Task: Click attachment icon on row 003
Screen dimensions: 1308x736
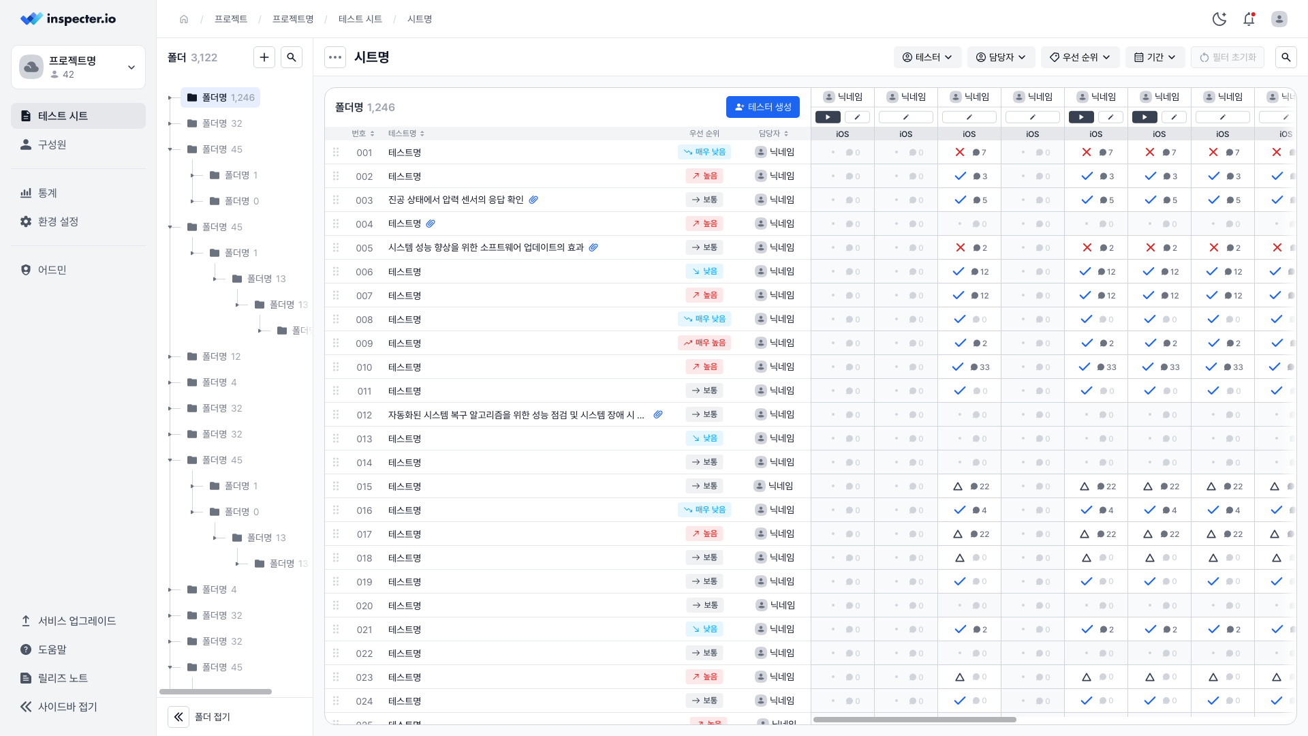Action: pyautogui.click(x=533, y=200)
